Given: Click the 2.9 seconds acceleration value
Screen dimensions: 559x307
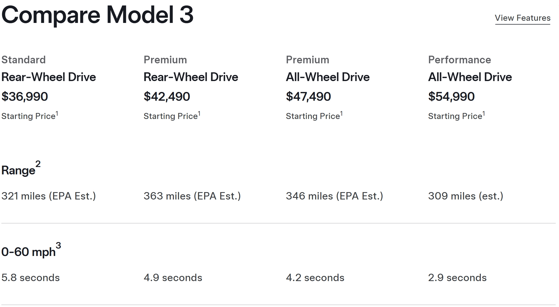Looking at the screenshot, I should click(457, 278).
